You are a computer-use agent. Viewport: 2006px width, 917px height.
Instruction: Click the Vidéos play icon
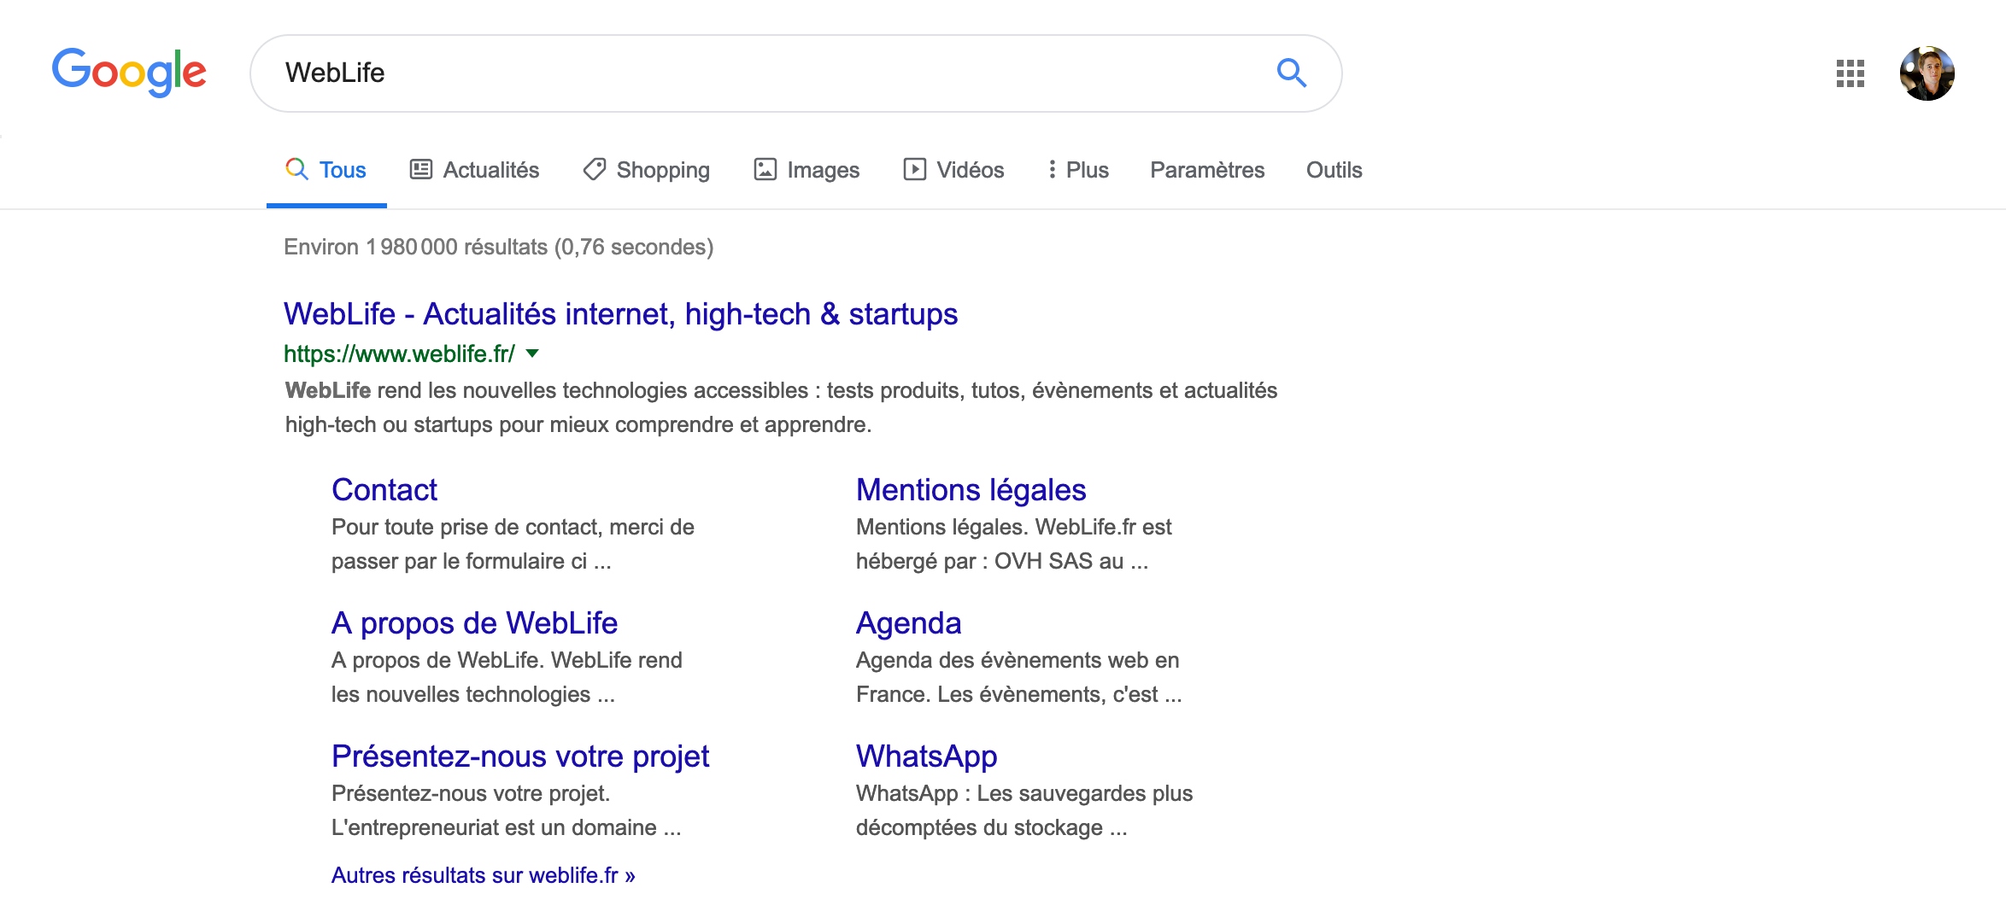point(914,170)
